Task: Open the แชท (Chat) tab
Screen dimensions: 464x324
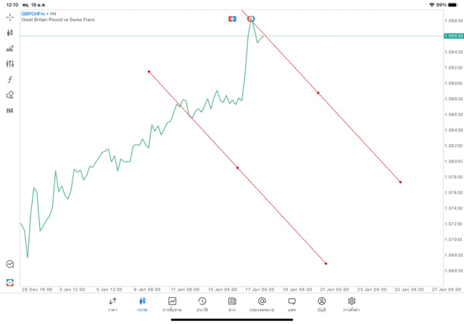Action: pyautogui.click(x=291, y=304)
